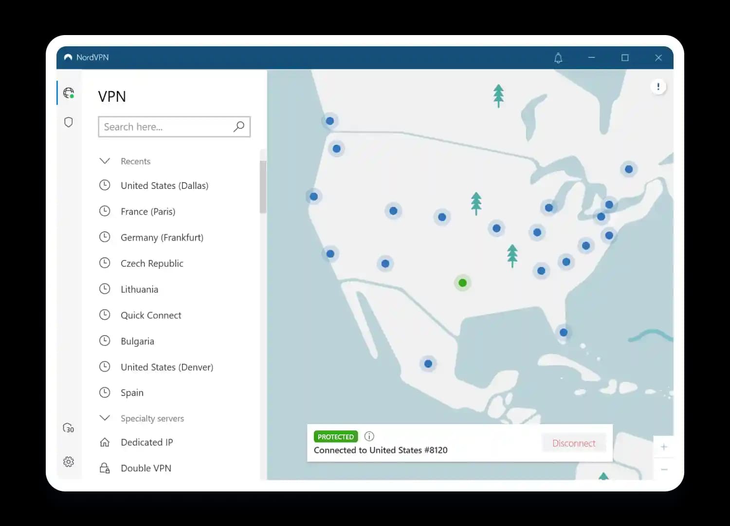This screenshot has width=730, height=526.
Task: Click the topmost West Coast server pin
Action: pos(329,121)
